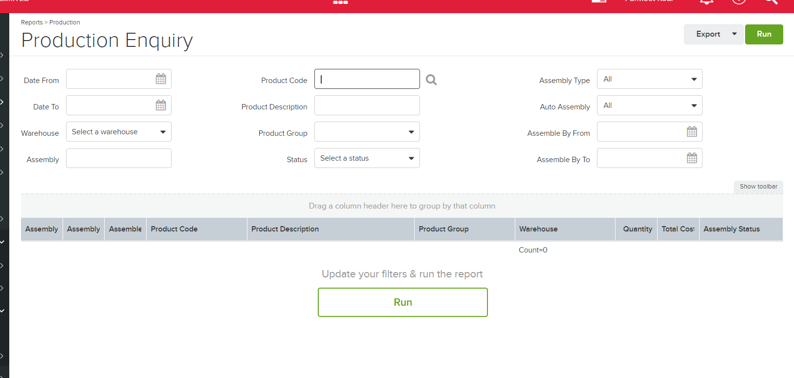This screenshot has width=794, height=378.
Task: Click the green Run button at top right
Action: click(764, 34)
